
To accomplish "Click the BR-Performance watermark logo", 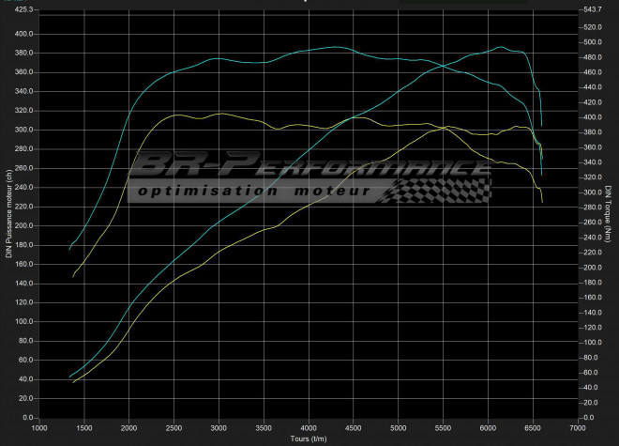I will 309,169.
